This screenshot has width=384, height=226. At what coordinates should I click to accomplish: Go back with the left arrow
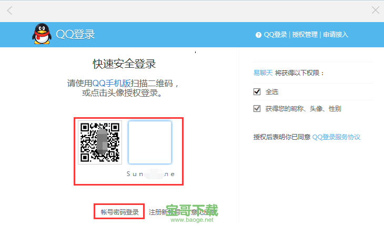pos(9,11)
